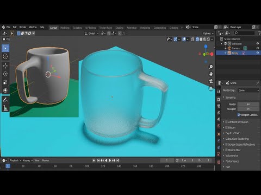Image resolution: width=261 pixels, height=195 pixels.
Task: Open the View Layer properties tab
Action: (219, 113)
